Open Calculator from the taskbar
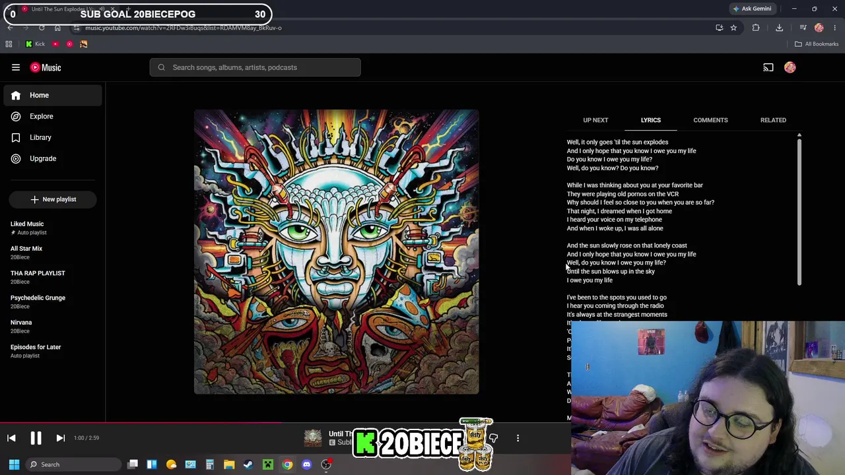This screenshot has height=475, width=845. tap(210, 464)
